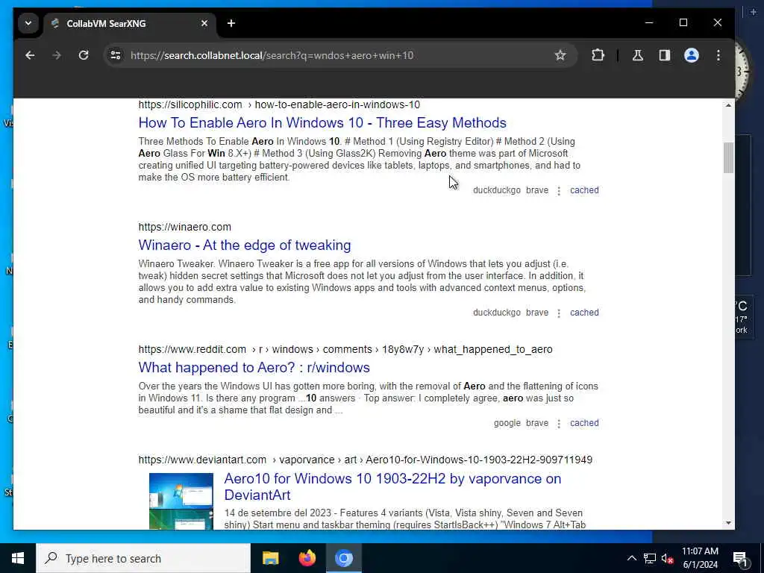
Task: Expand options dots on reddit result
Action: coord(559,424)
